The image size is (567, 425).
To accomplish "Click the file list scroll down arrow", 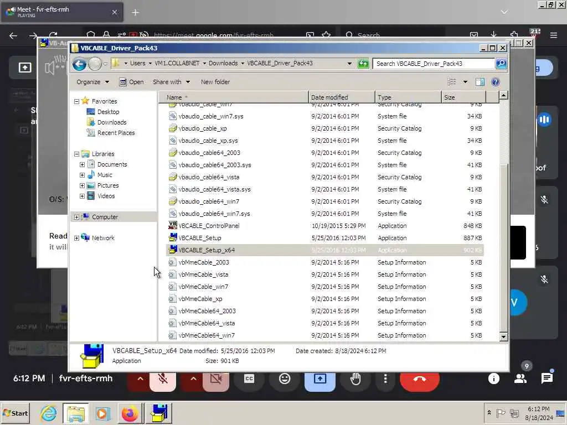I will click(503, 337).
